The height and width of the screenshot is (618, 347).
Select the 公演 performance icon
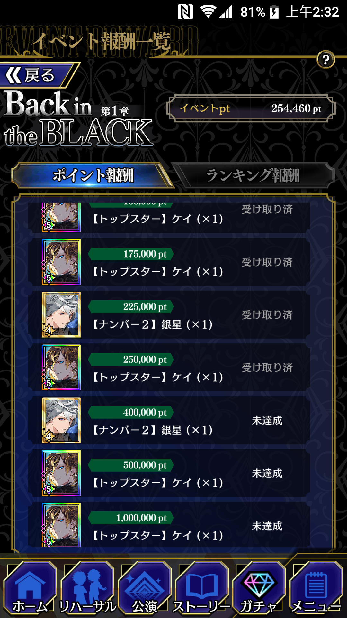[145, 589]
